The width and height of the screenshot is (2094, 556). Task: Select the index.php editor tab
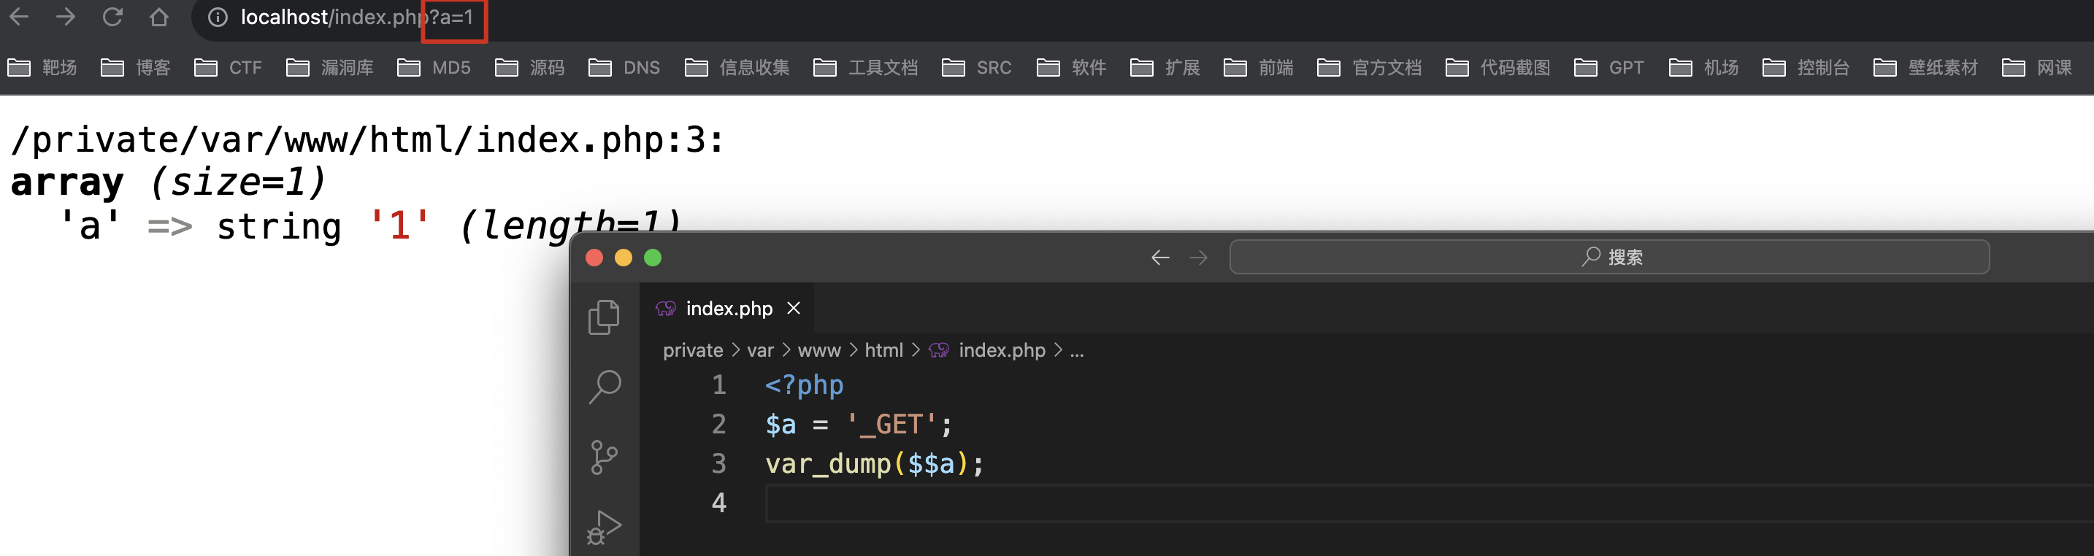tap(726, 309)
